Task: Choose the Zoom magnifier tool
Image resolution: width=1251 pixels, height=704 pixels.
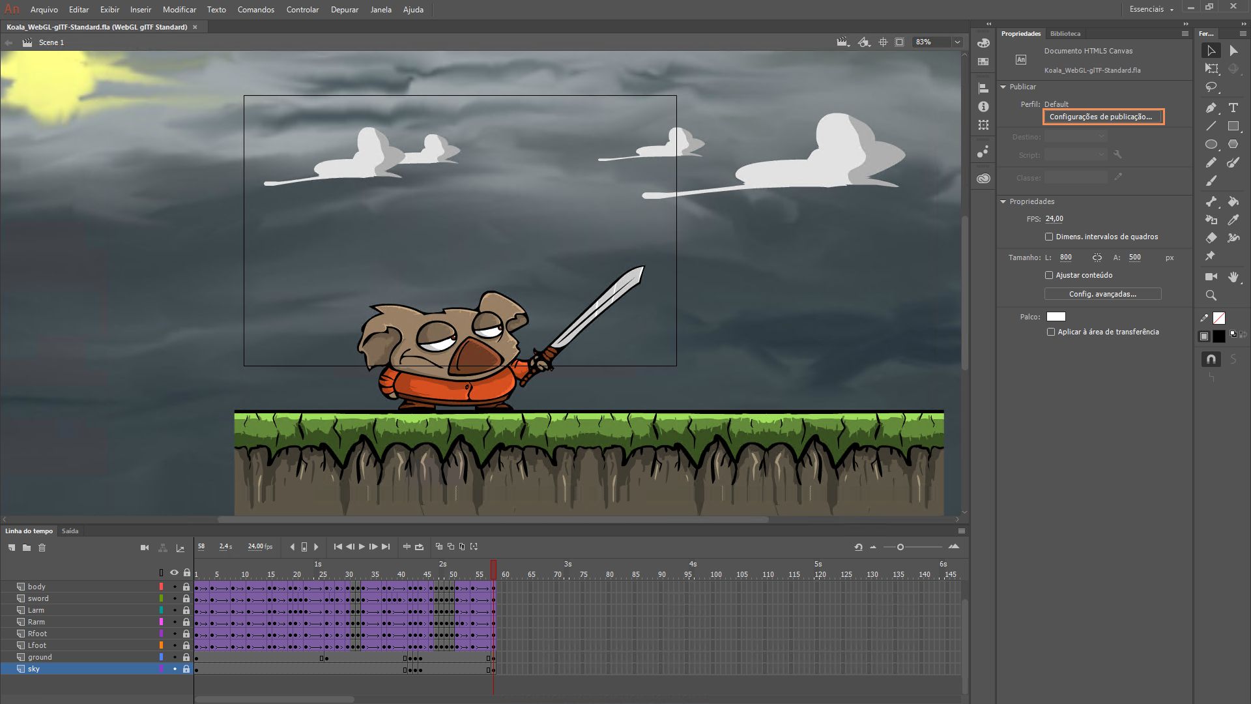Action: pyautogui.click(x=1211, y=295)
